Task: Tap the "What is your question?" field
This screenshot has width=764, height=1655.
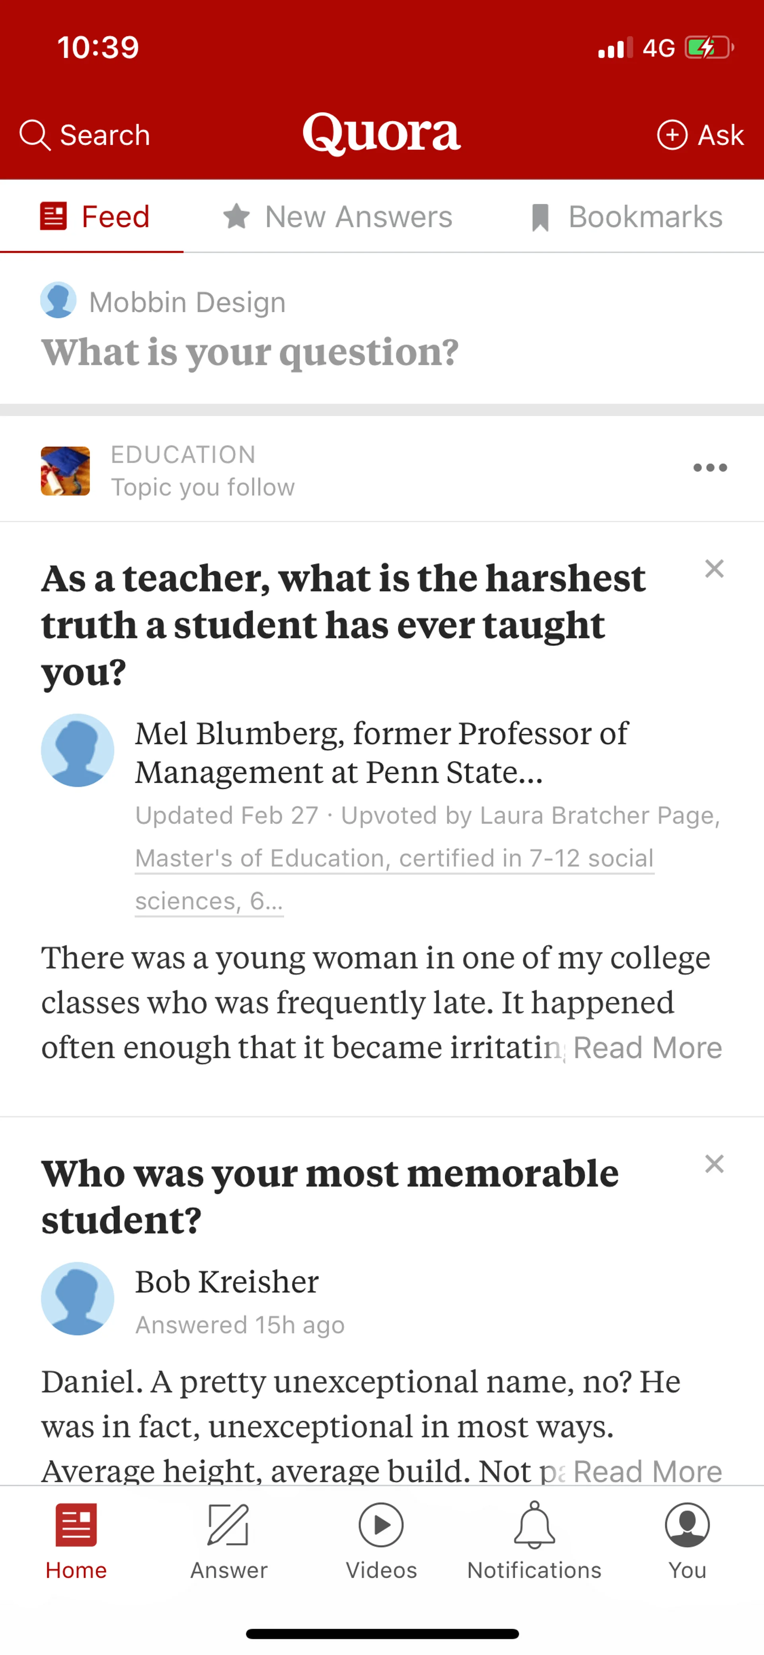Action: (250, 352)
